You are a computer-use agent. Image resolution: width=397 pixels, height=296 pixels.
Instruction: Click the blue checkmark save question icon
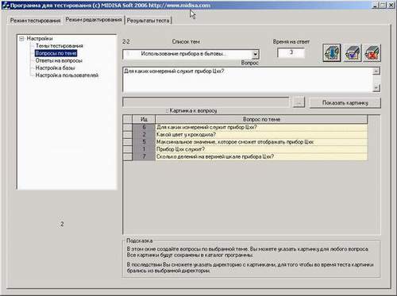(x=353, y=53)
